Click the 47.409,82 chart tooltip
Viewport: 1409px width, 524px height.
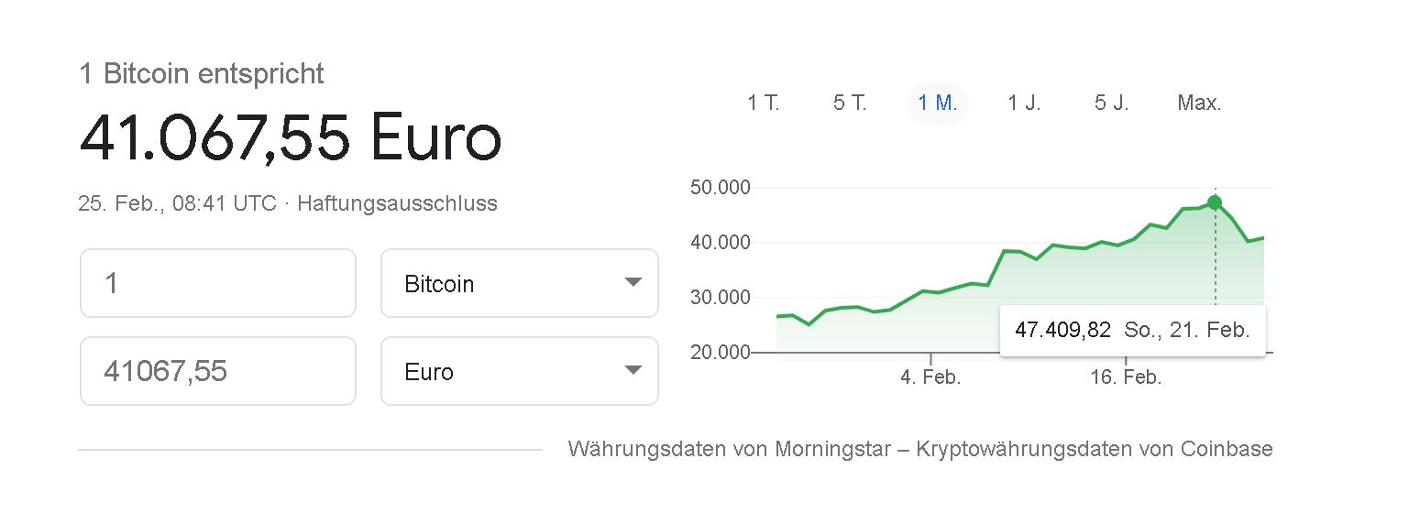[x=1133, y=330]
